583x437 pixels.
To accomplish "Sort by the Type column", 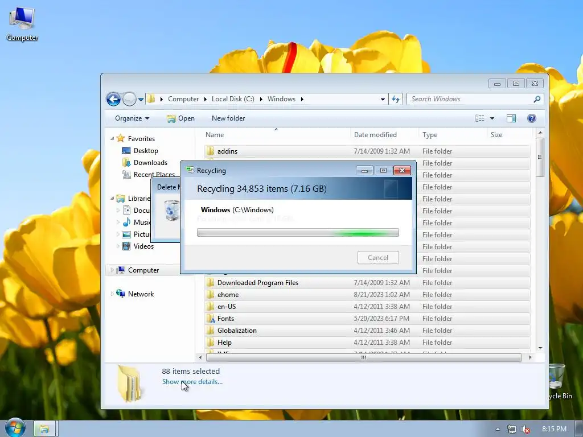I will [x=430, y=134].
